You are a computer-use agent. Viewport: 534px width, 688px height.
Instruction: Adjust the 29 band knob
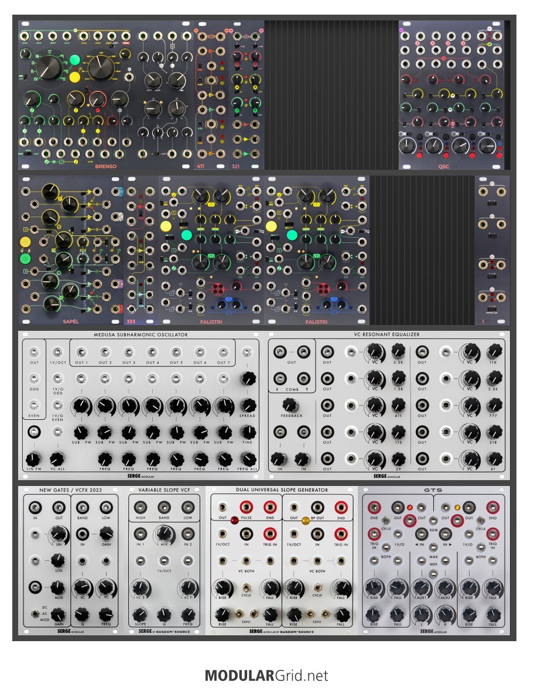[398, 458]
